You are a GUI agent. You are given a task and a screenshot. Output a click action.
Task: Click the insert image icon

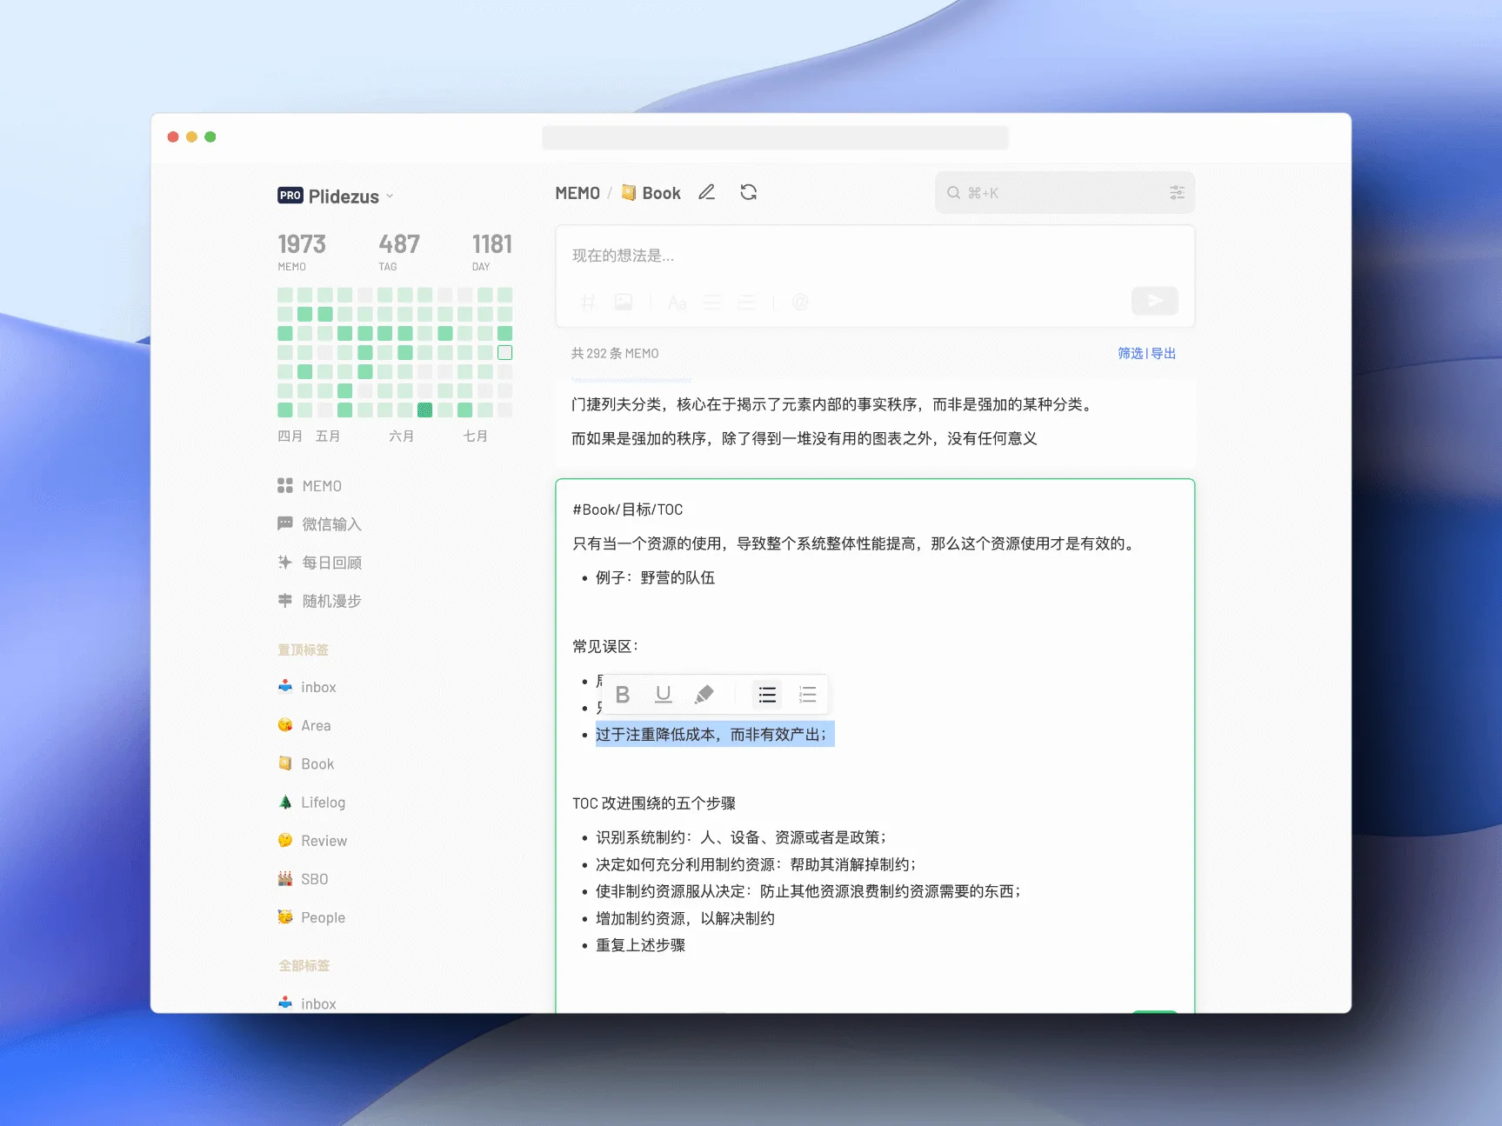click(624, 303)
